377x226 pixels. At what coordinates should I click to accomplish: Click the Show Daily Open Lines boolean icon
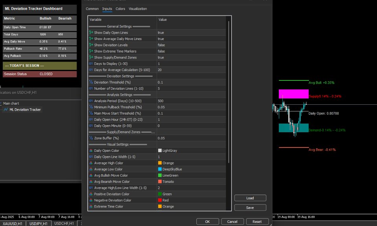(91, 33)
